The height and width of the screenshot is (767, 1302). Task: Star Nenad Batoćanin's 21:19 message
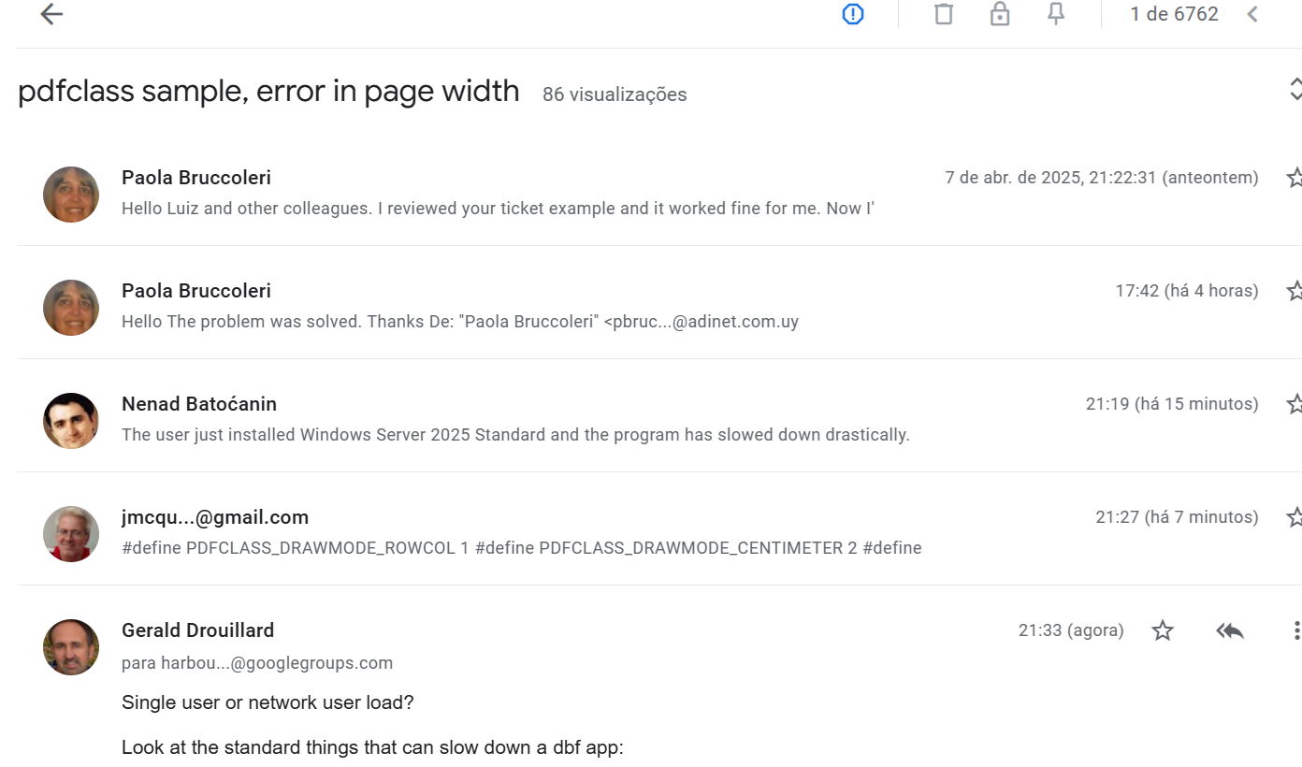pyautogui.click(x=1295, y=404)
